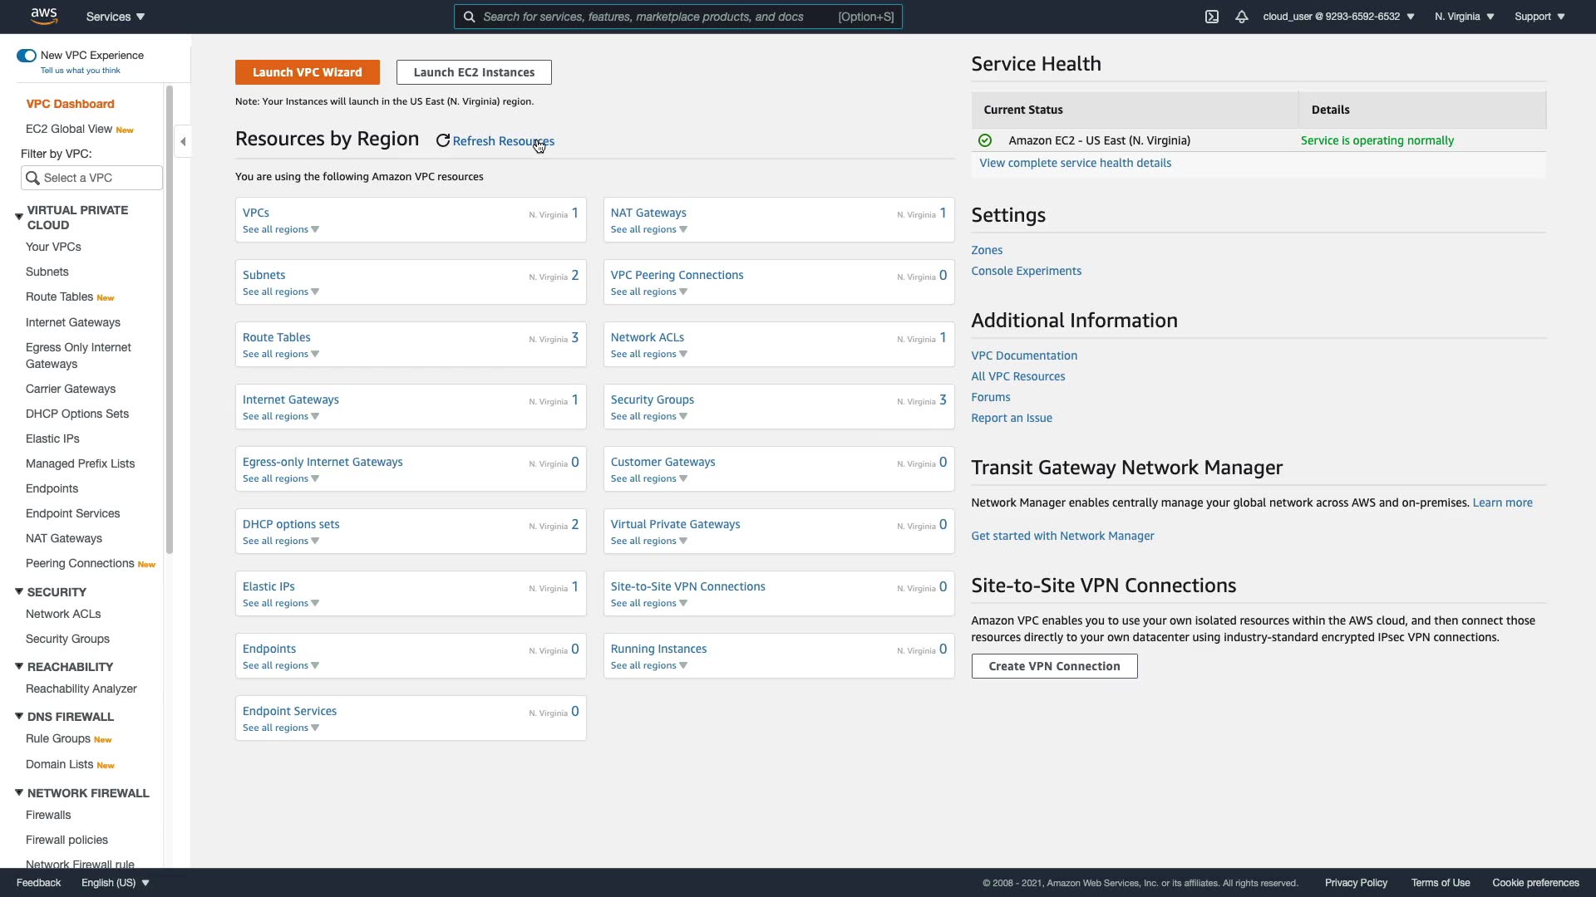Click the Refresh Resources circular arrow icon
The height and width of the screenshot is (897, 1596).
pos(443,141)
